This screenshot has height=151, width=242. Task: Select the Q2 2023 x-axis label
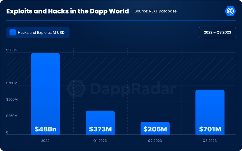tap(155, 141)
